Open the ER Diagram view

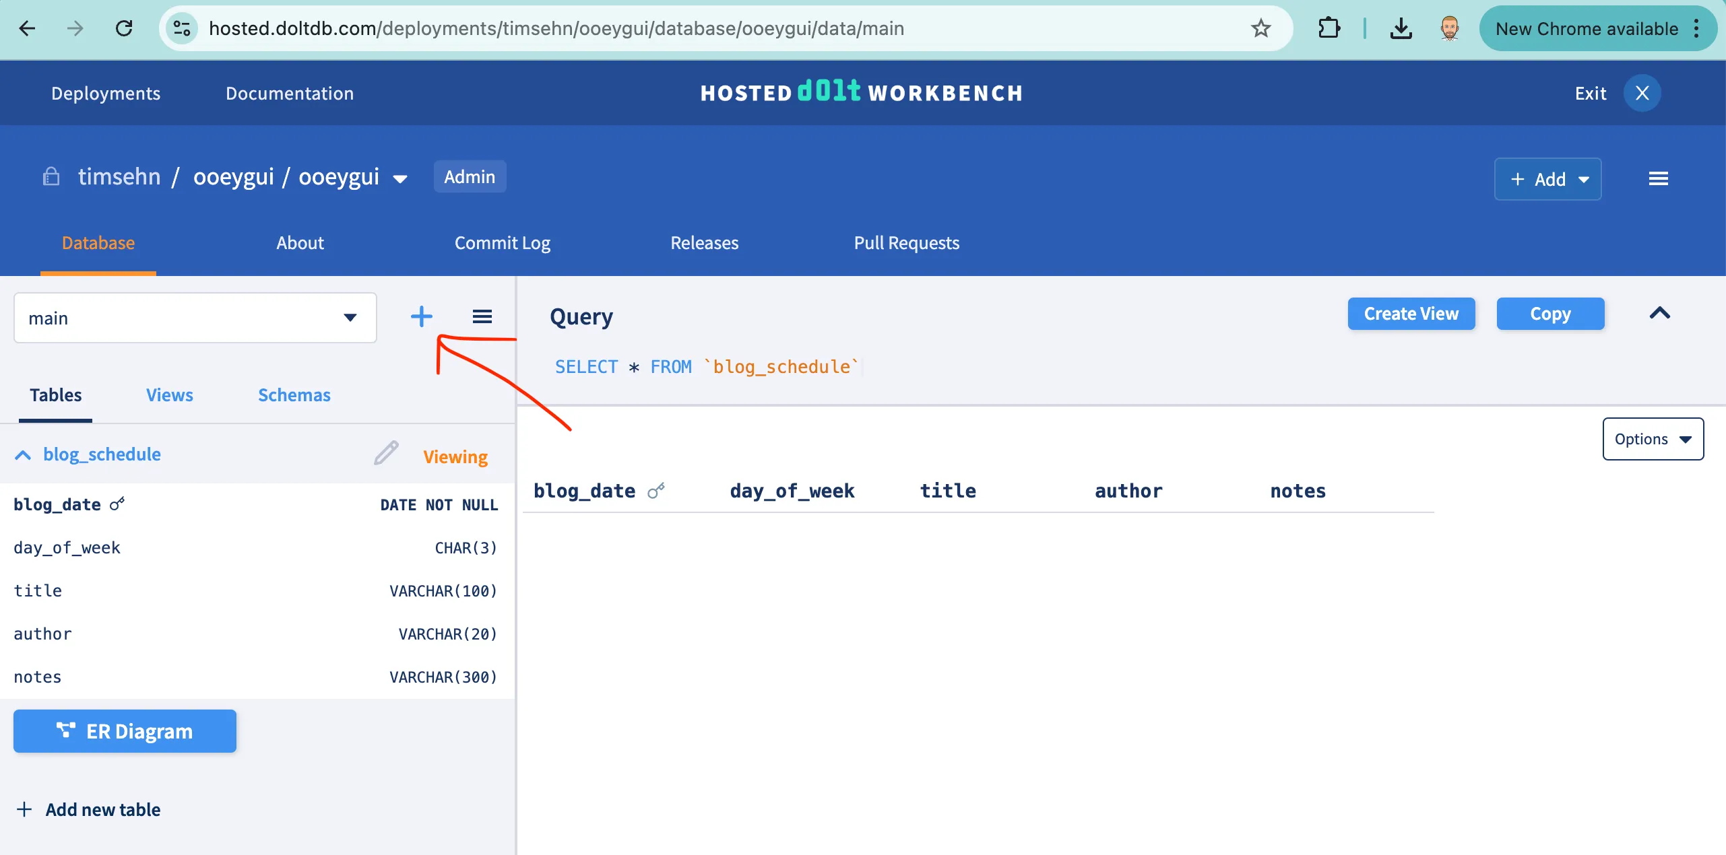pos(124,730)
